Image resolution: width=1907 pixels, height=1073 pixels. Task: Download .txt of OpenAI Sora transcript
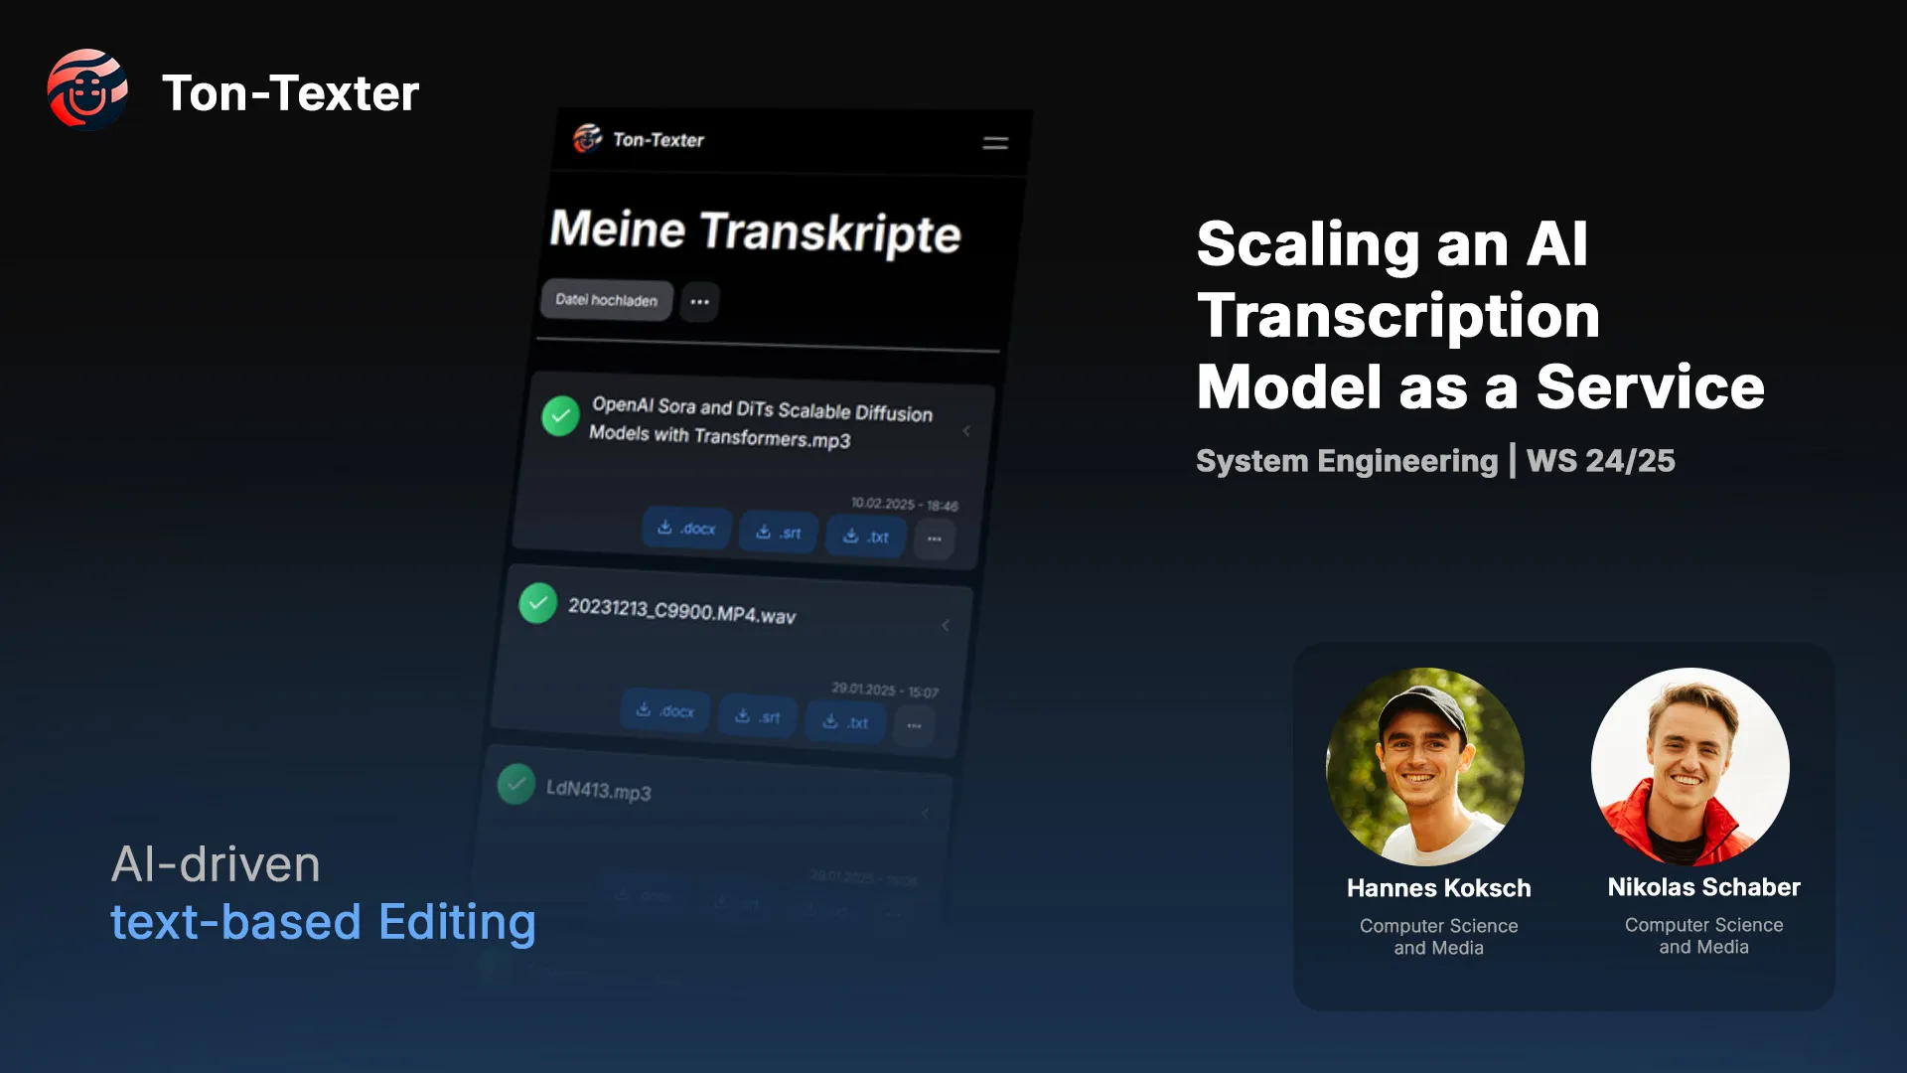click(x=865, y=536)
